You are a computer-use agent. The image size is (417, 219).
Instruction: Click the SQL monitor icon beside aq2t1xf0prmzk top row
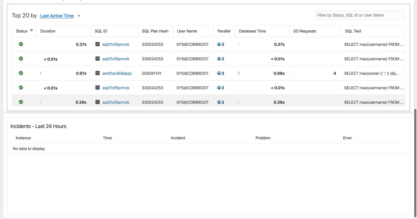tap(97, 44)
